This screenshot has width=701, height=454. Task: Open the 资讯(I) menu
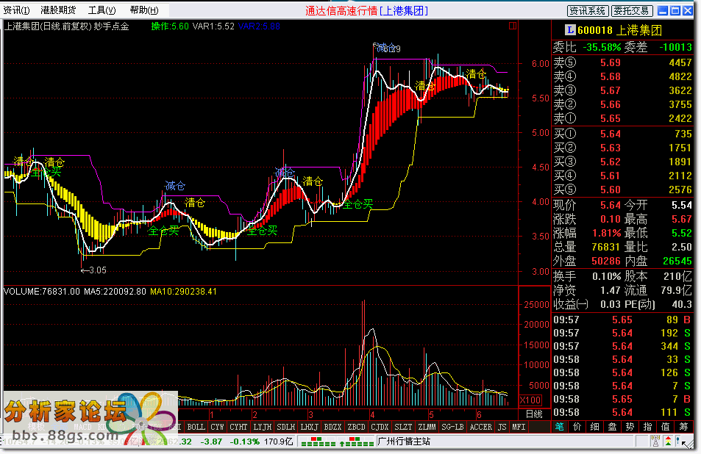16,10
